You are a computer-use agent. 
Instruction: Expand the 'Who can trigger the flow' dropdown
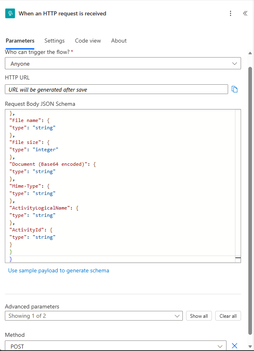coord(123,64)
